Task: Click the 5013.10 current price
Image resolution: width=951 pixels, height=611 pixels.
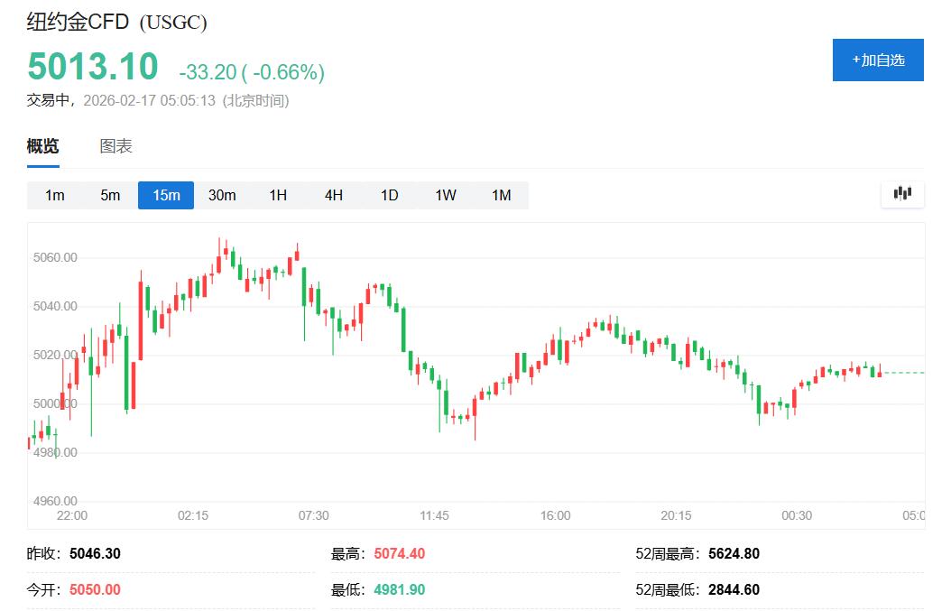Action: [93, 67]
